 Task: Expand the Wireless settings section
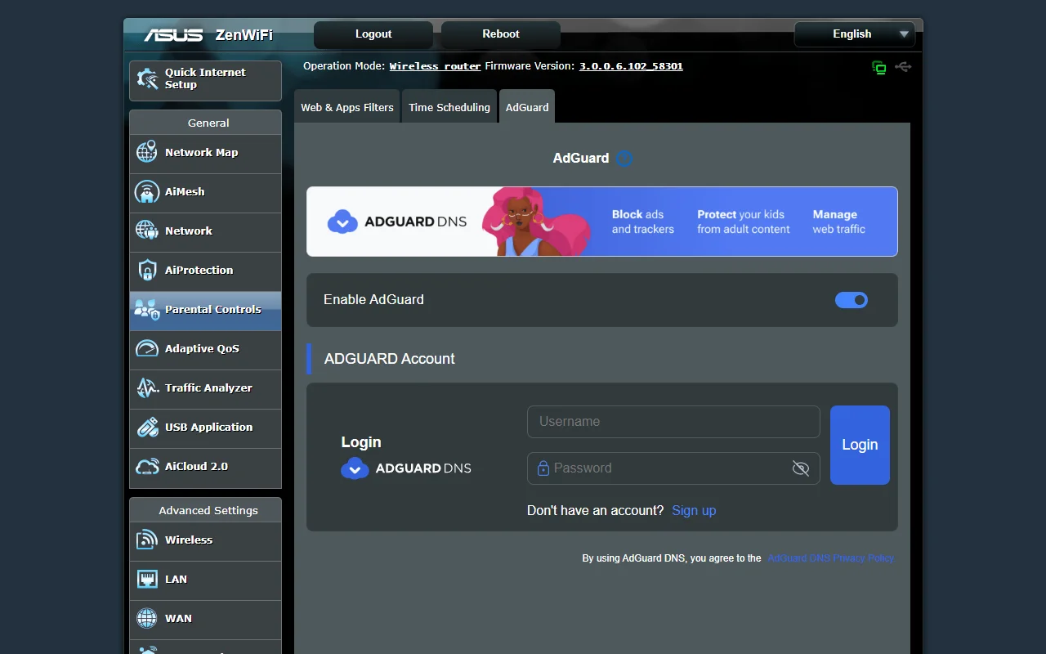click(x=189, y=540)
